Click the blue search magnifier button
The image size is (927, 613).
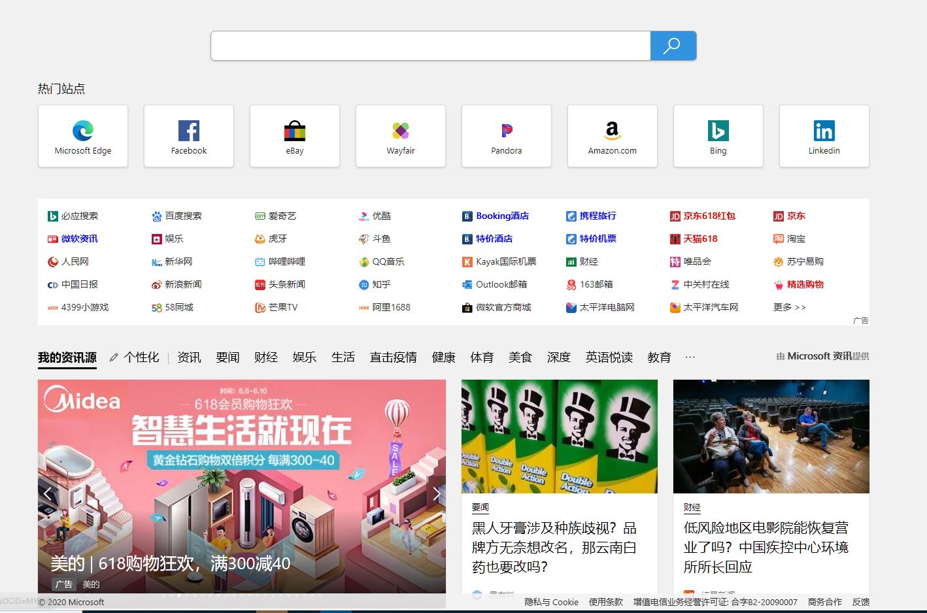[x=673, y=46]
